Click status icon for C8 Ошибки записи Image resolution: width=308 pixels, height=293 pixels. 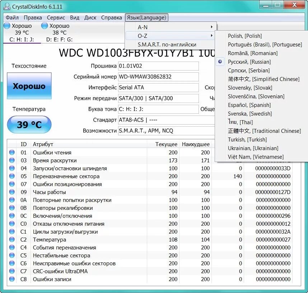pyautogui.click(x=12, y=279)
